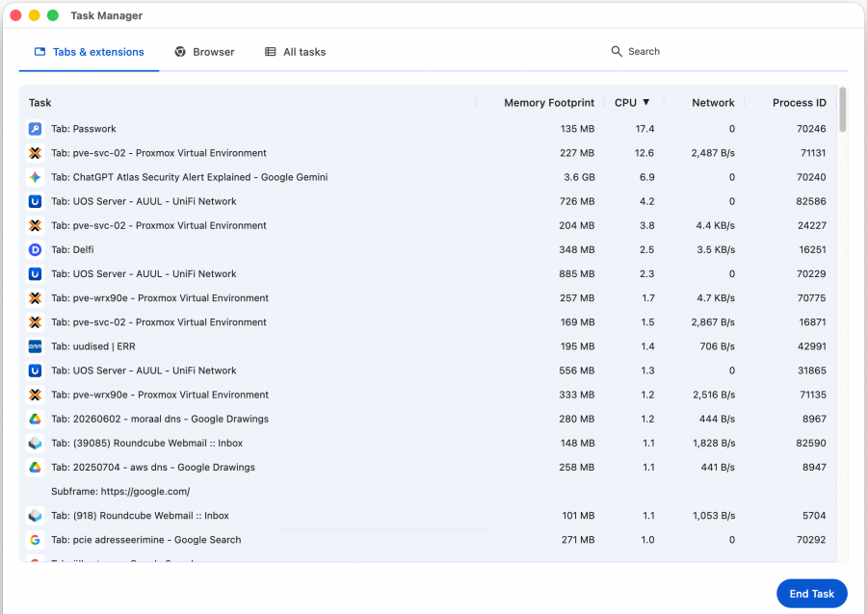
Task: Sort by the Task column header
Action: point(39,103)
